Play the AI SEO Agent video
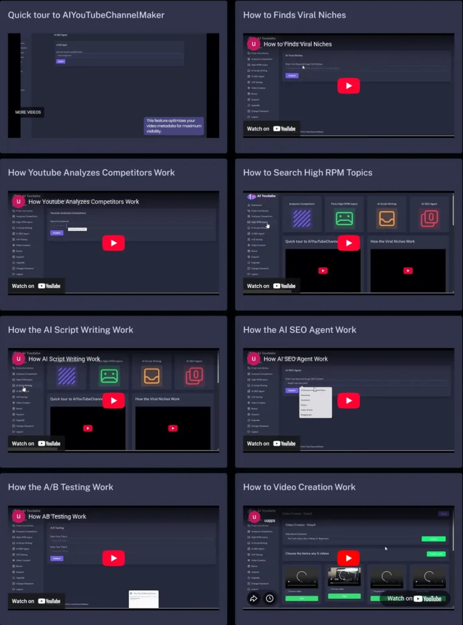 348,400
